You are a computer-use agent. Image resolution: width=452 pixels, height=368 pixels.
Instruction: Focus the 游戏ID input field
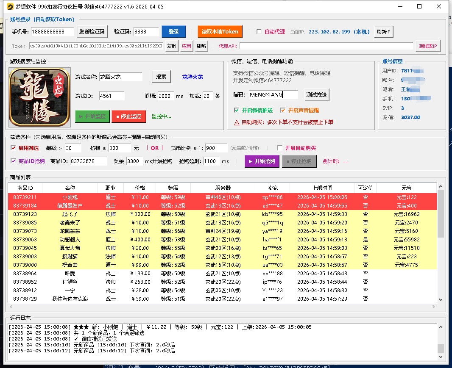coord(112,96)
